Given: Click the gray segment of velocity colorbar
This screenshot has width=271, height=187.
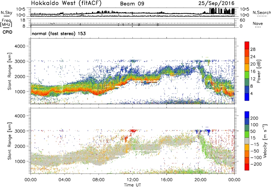Looking at the screenshot, I should [x=247, y=141].
